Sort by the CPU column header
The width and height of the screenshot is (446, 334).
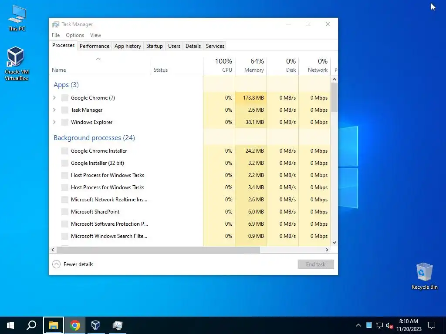pyautogui.click(x=219, y=66)
